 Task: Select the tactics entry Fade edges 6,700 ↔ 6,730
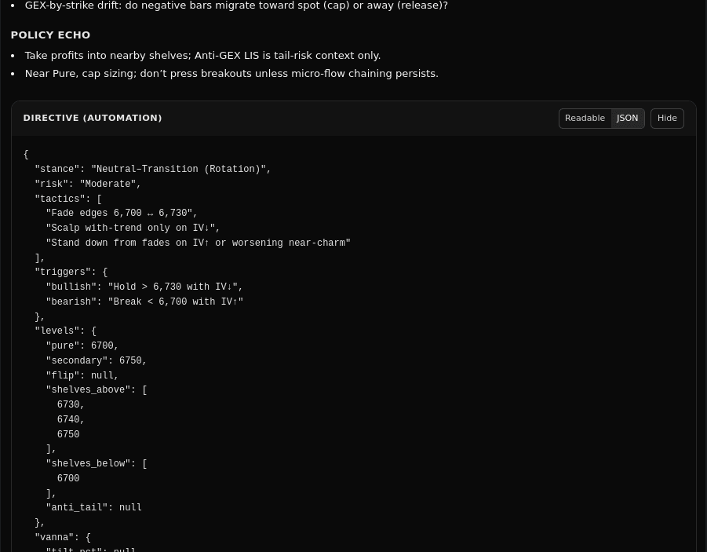118,214
